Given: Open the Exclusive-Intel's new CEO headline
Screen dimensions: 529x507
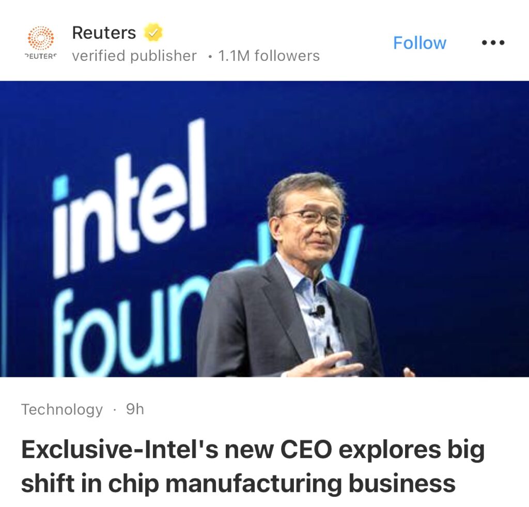Looking at the screenshot, I should coord(253,467).
